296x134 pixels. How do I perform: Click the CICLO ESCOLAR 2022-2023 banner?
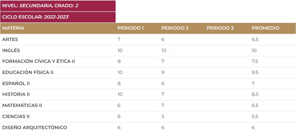click(35, 17)
